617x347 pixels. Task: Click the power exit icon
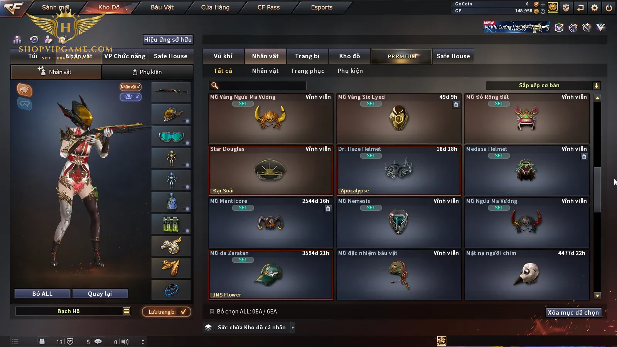[x=609, y=8]
